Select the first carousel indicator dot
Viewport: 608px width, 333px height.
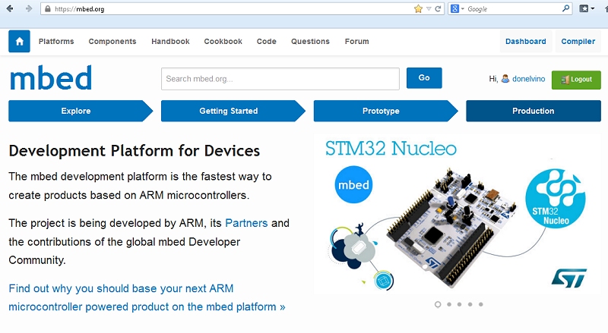pos(438,304)
